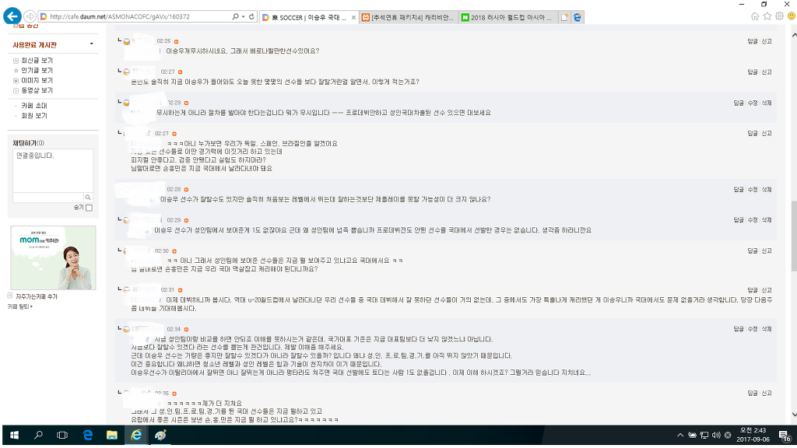Open Task View from the taskbar
This screenshot has height=448, width=797.
point(62,436)
